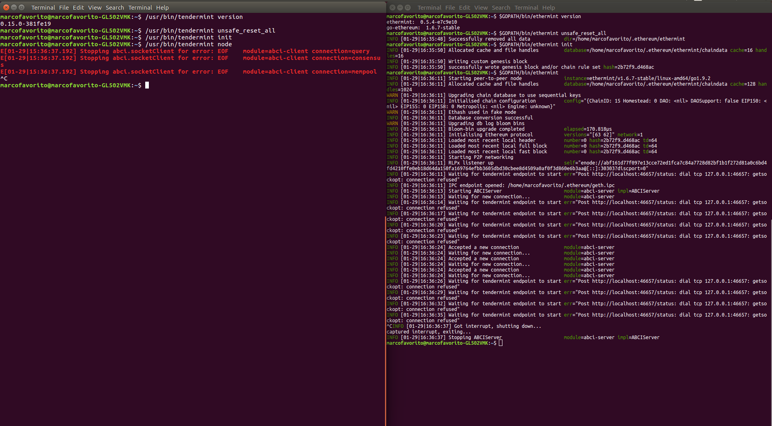772x426 pixels.
Task: Close the left Terminal window
Action: [6, 7]
